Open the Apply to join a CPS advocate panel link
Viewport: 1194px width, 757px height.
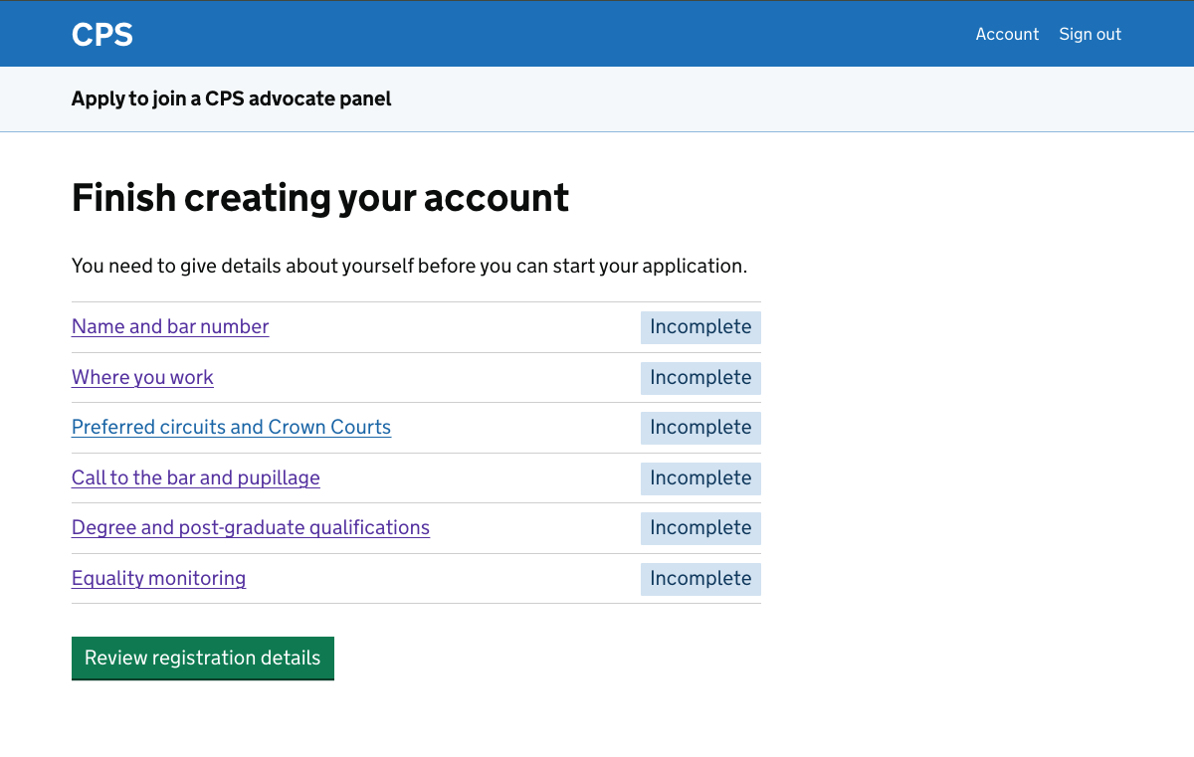click(231, 98)
